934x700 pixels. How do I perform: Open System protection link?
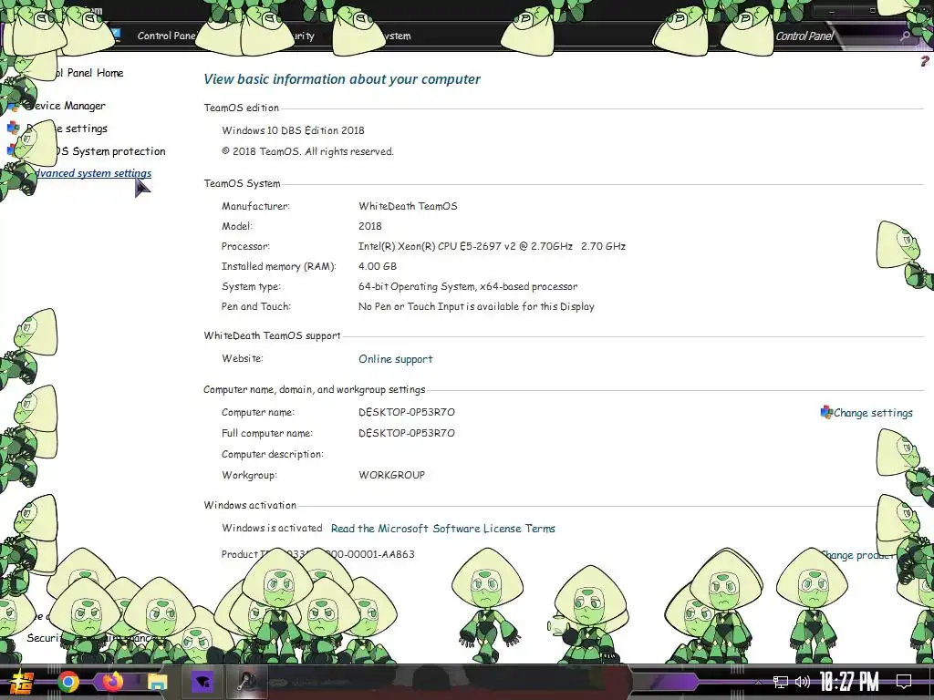click(x=112, y=151)
